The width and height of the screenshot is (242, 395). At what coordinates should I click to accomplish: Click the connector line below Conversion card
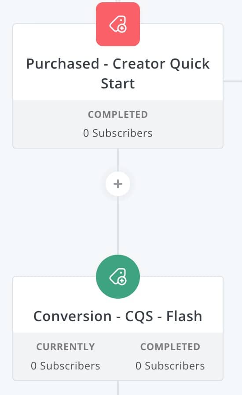pyautogui.click(x=118, y=388)
